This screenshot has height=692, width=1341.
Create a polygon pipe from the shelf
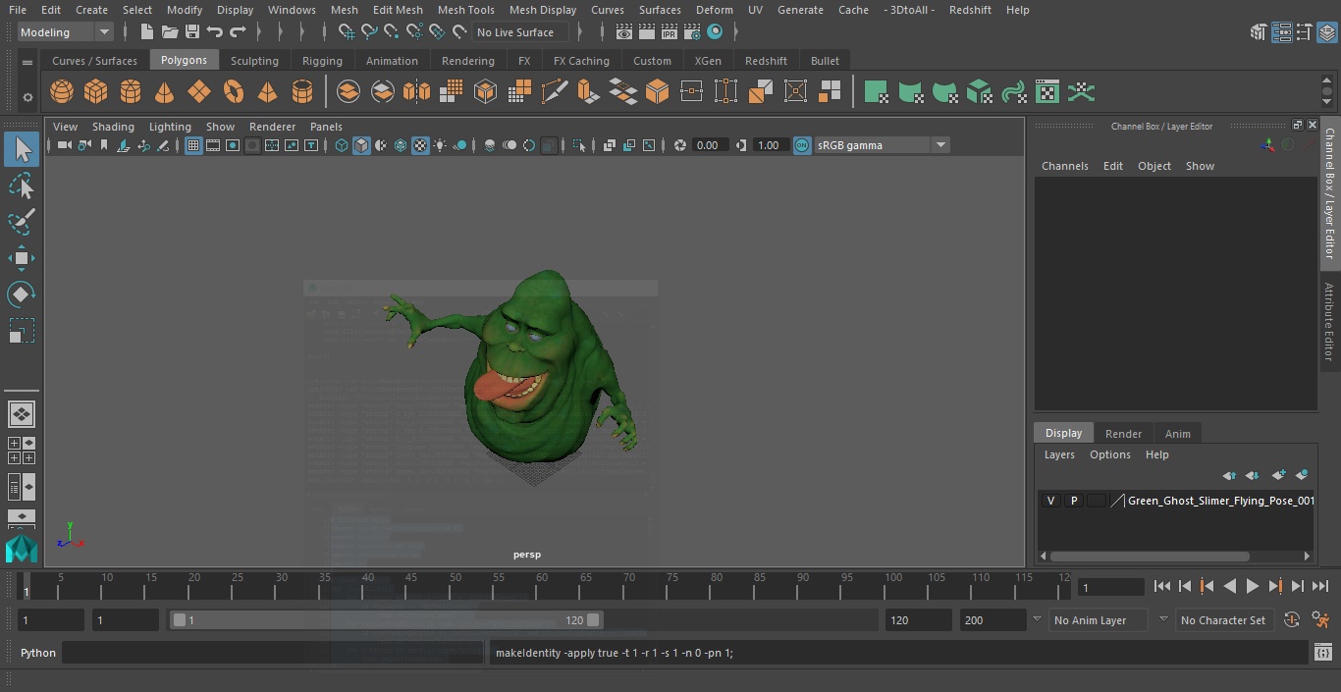click(x=302, y=92)
